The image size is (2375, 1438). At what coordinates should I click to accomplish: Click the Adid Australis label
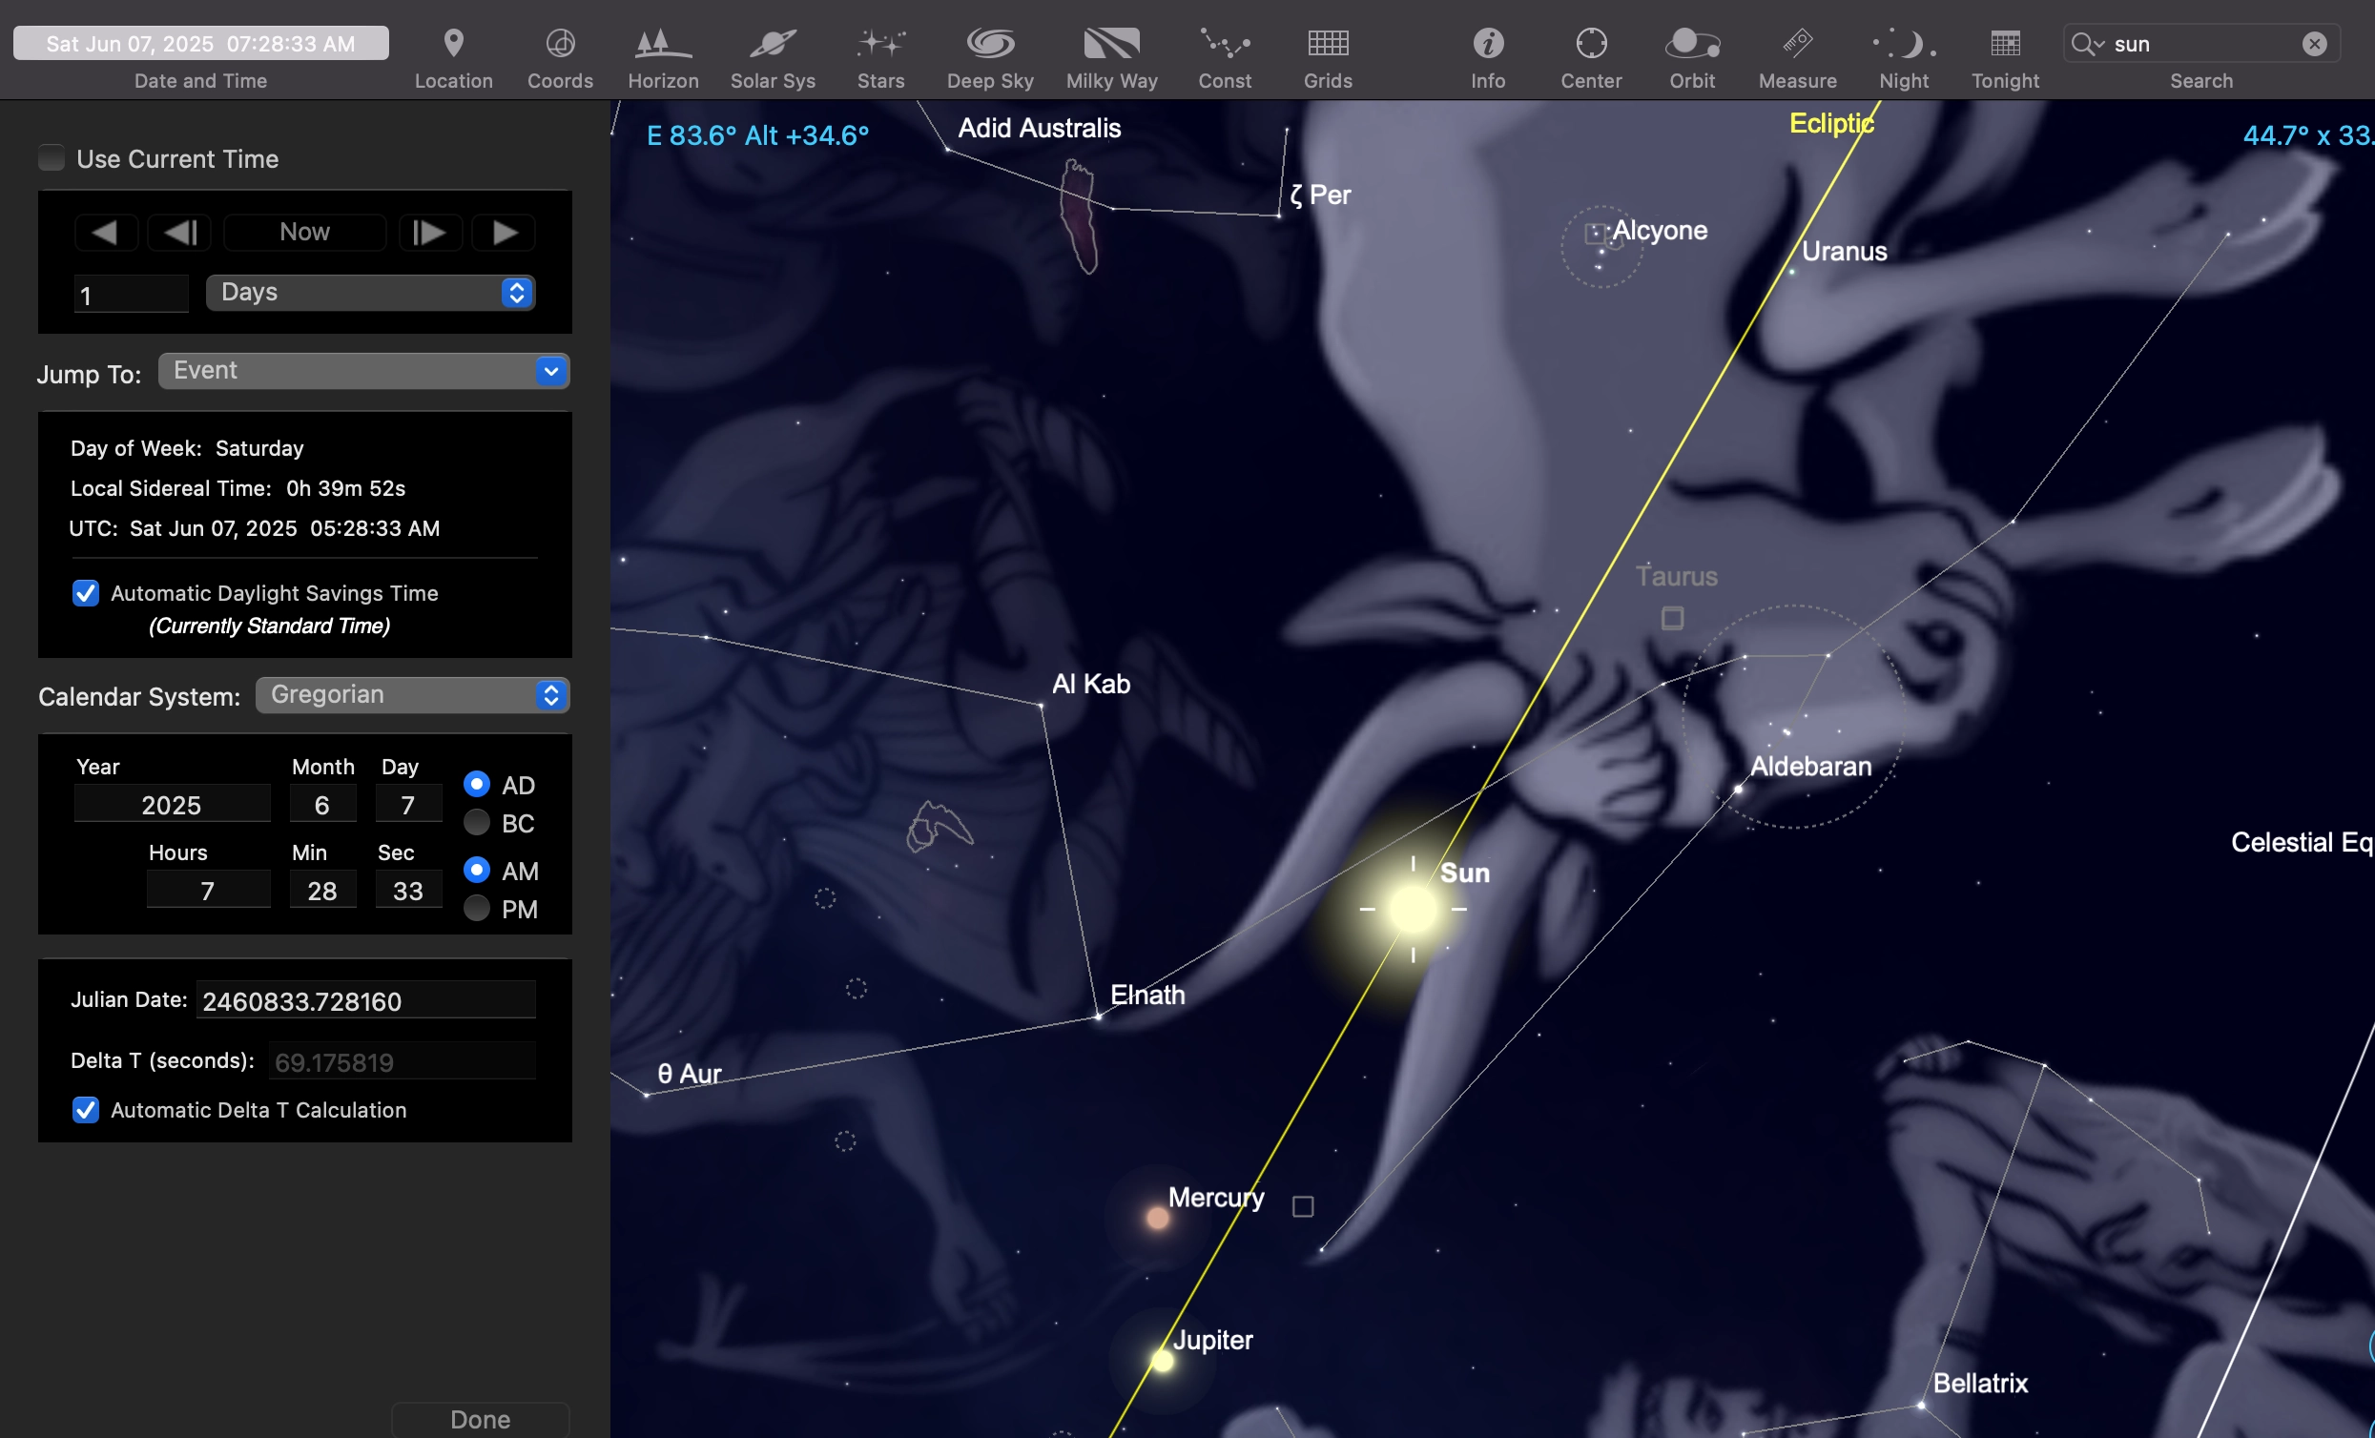[x=1039, y=128]
